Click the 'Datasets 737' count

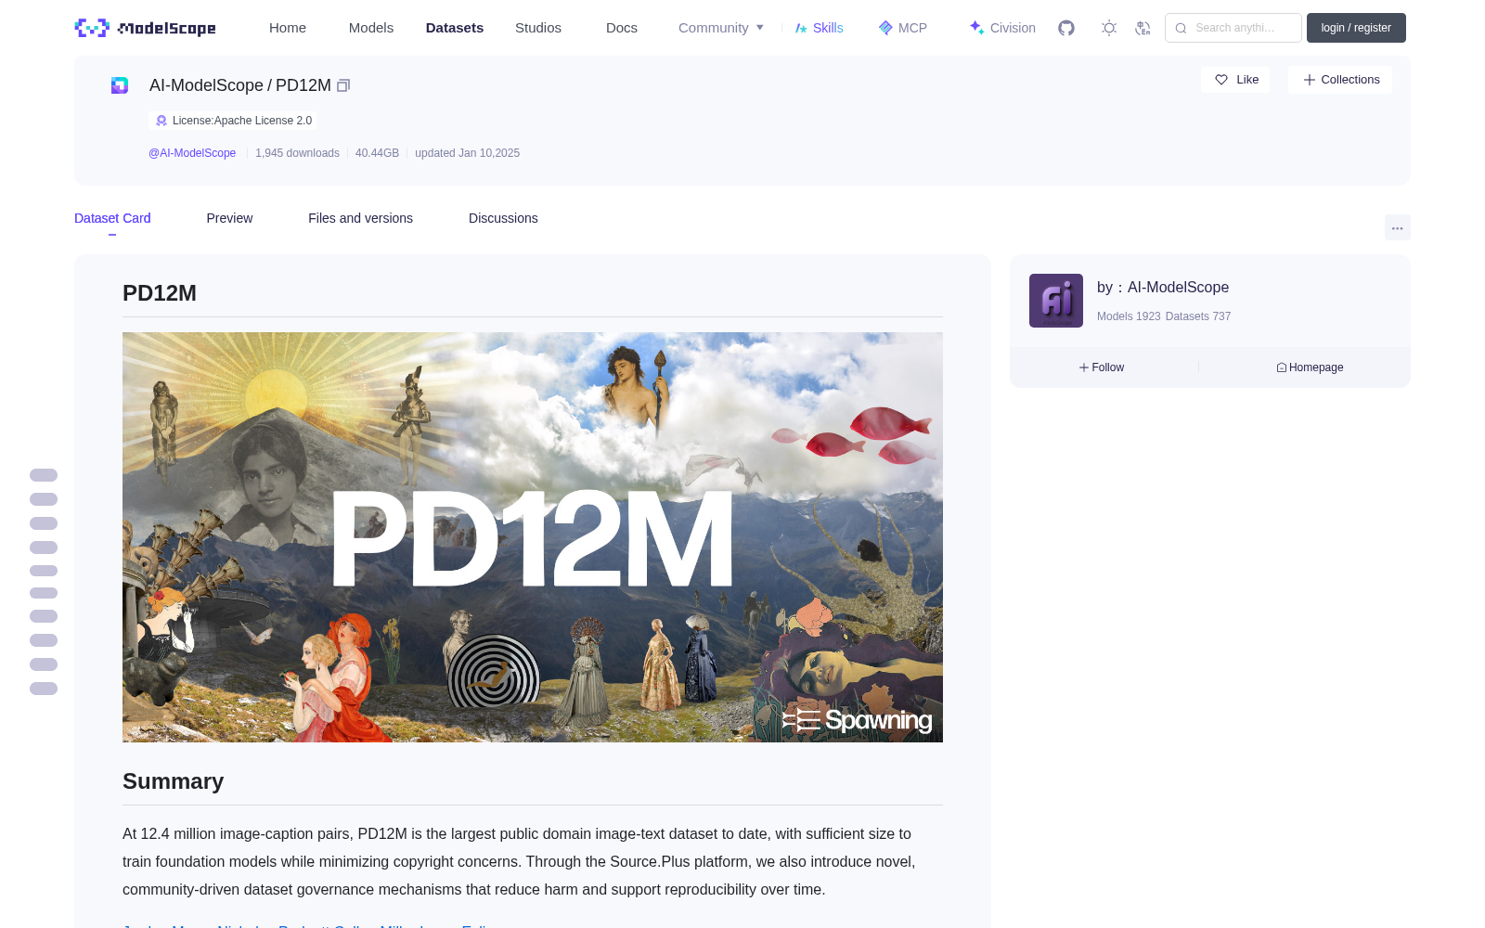coord(1198,316)
